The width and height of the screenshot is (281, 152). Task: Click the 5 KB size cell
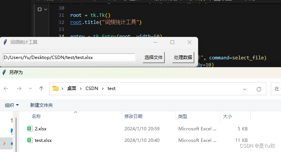[243, 129]
